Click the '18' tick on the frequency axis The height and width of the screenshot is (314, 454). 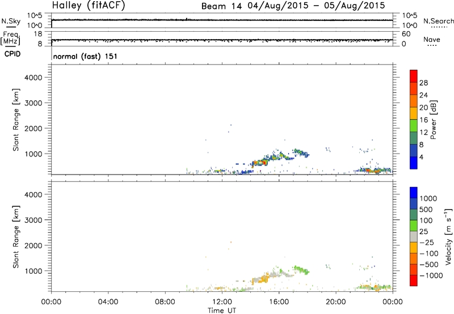pyautogui.click(x=37, y=34)
